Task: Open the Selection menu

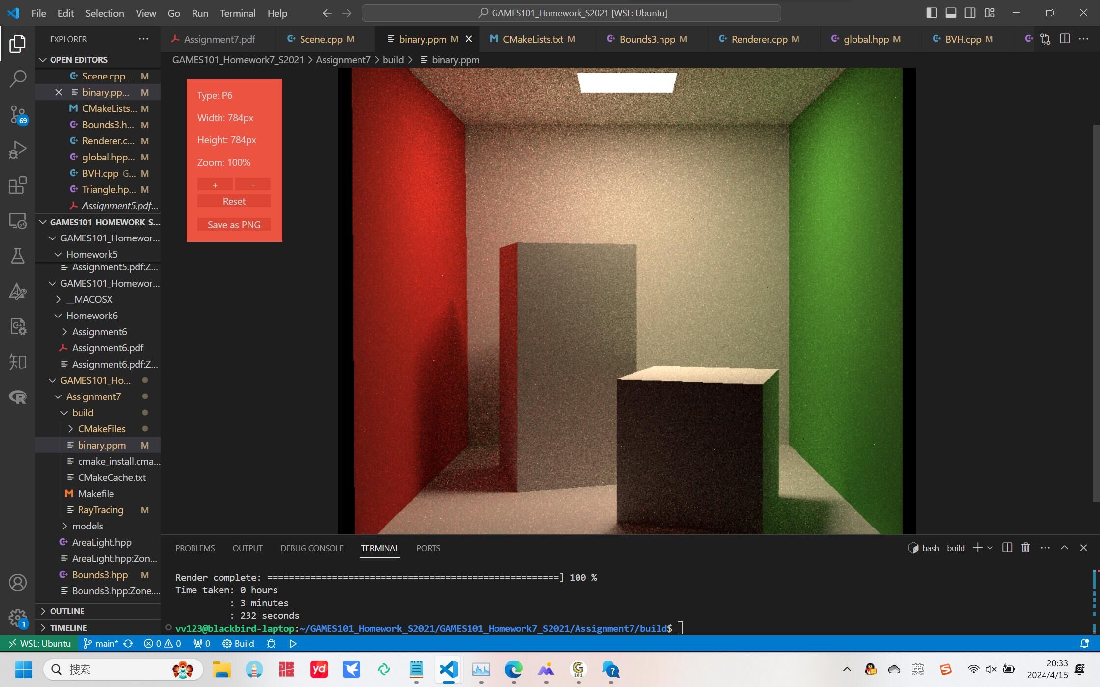Action: [x=105, y=13]
